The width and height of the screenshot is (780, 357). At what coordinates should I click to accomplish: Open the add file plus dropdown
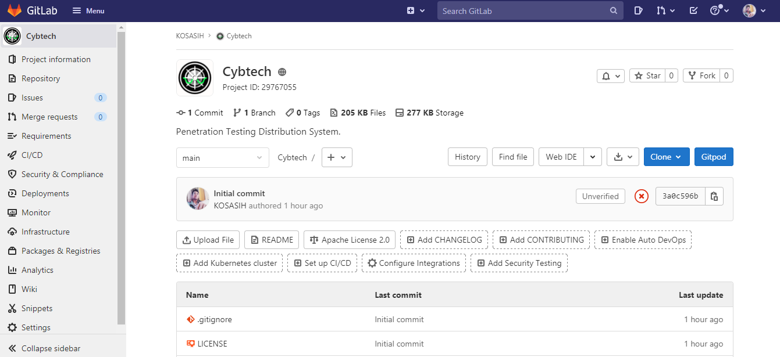(x=337, y=157)
